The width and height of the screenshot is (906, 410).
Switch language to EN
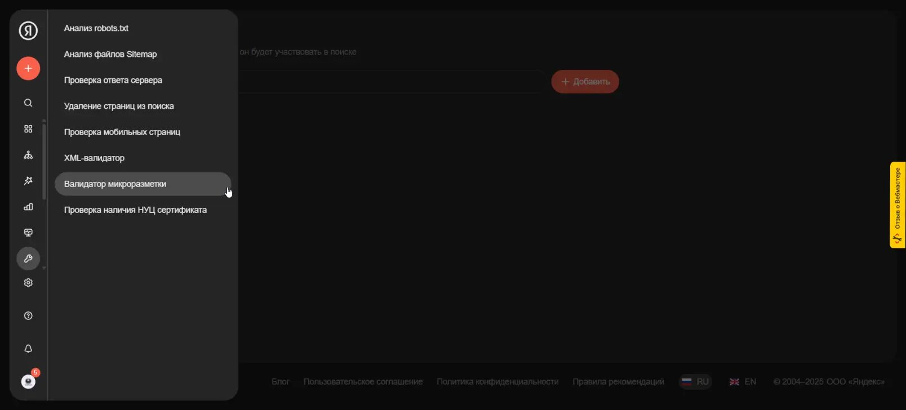tap(743, 381)
